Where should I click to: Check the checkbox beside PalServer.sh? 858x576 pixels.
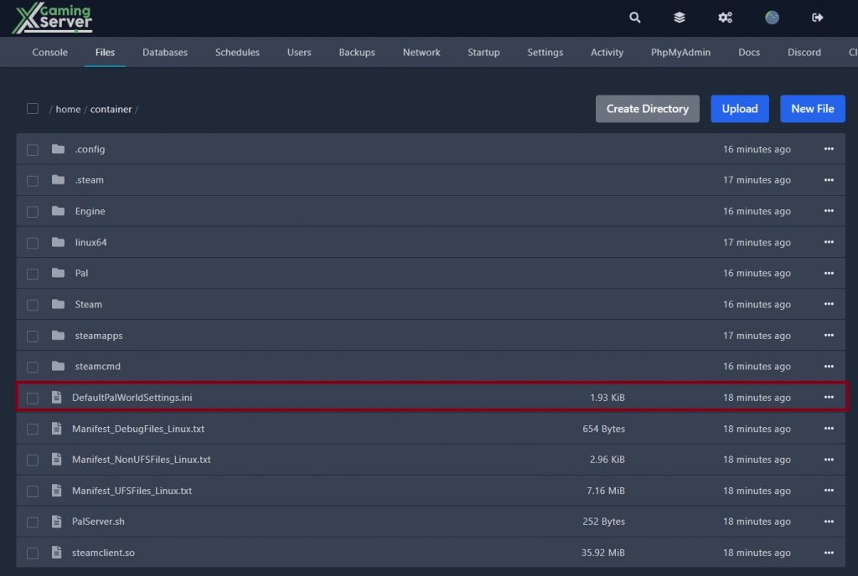pos(33,521)
